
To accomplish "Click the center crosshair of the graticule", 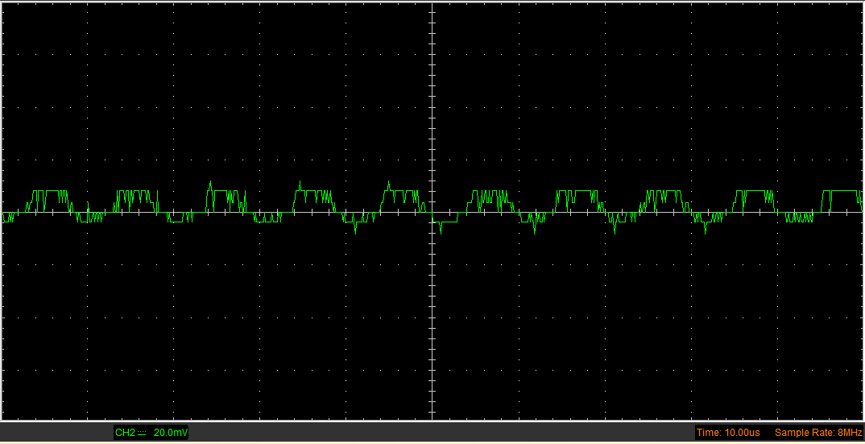I will click(x=432, y=213).
